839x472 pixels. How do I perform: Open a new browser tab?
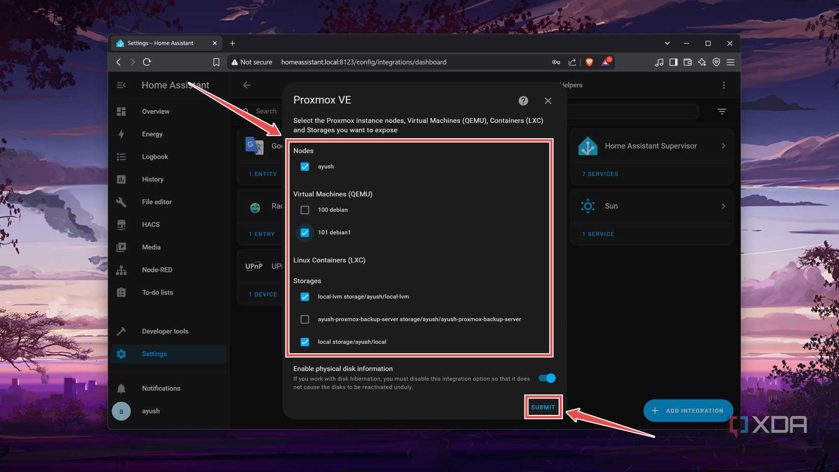[x=232, y=43]
